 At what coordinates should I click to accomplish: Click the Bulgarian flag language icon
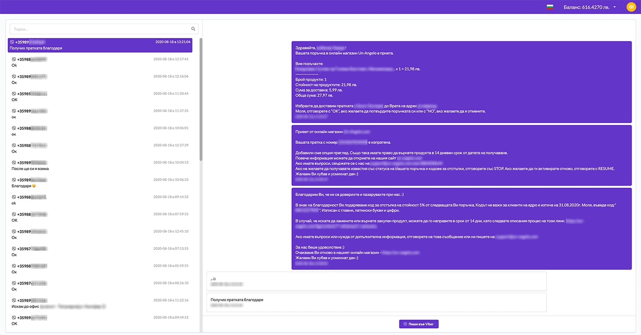tap(550, 7)
